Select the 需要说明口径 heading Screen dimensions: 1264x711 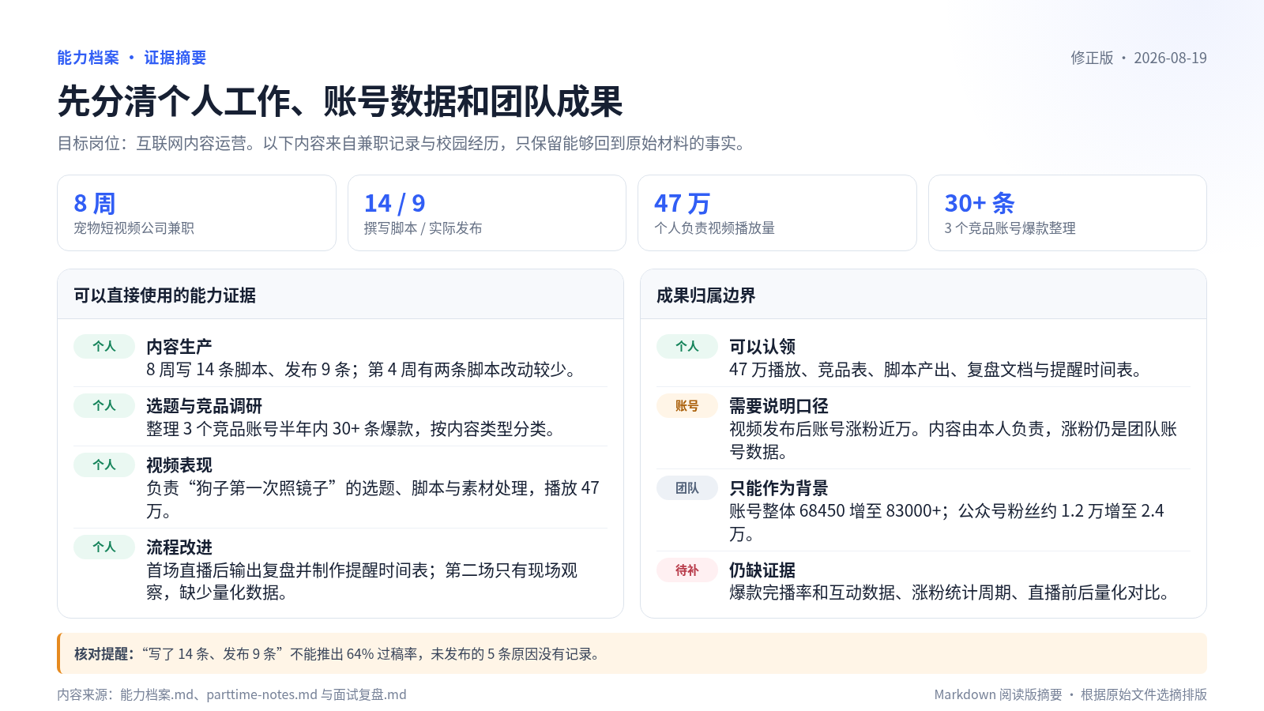[779, 406]
